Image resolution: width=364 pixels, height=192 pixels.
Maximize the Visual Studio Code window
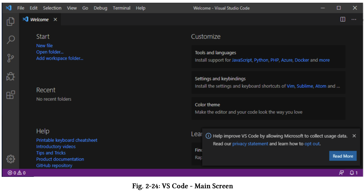339,8
